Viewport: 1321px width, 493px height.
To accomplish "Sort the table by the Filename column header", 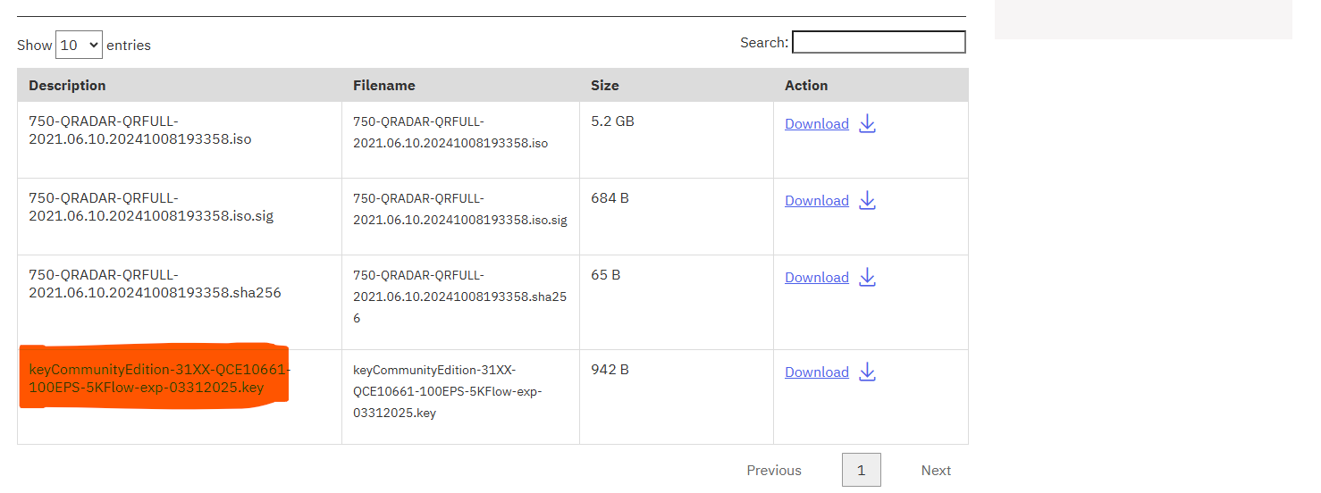I will [x=383, y=86].
